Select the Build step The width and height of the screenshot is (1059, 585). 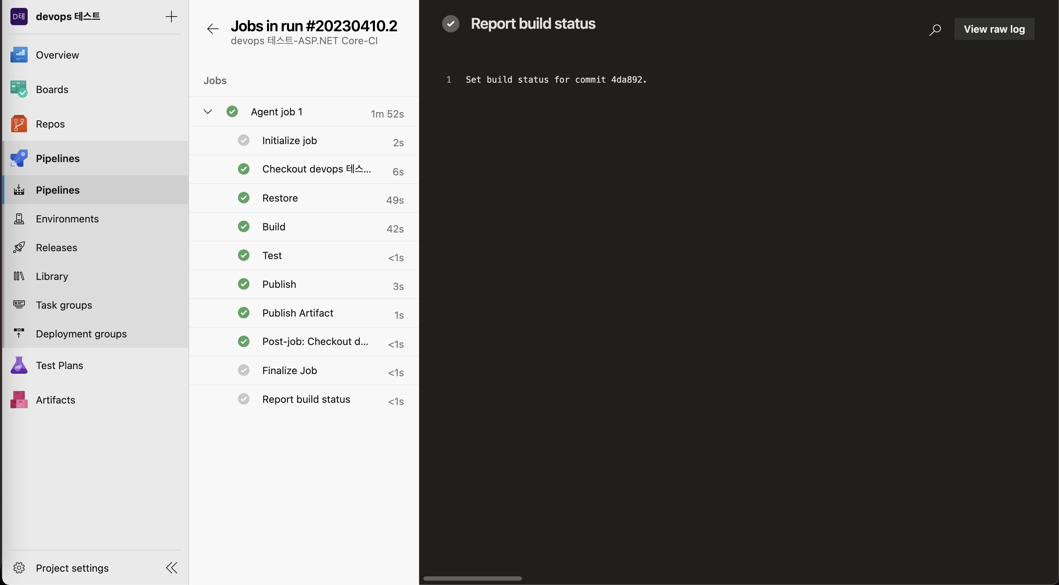coord(274,227)
